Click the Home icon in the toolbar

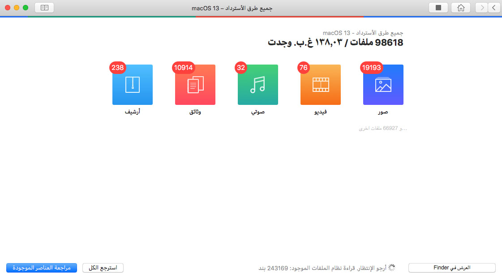tap(461, 8)
